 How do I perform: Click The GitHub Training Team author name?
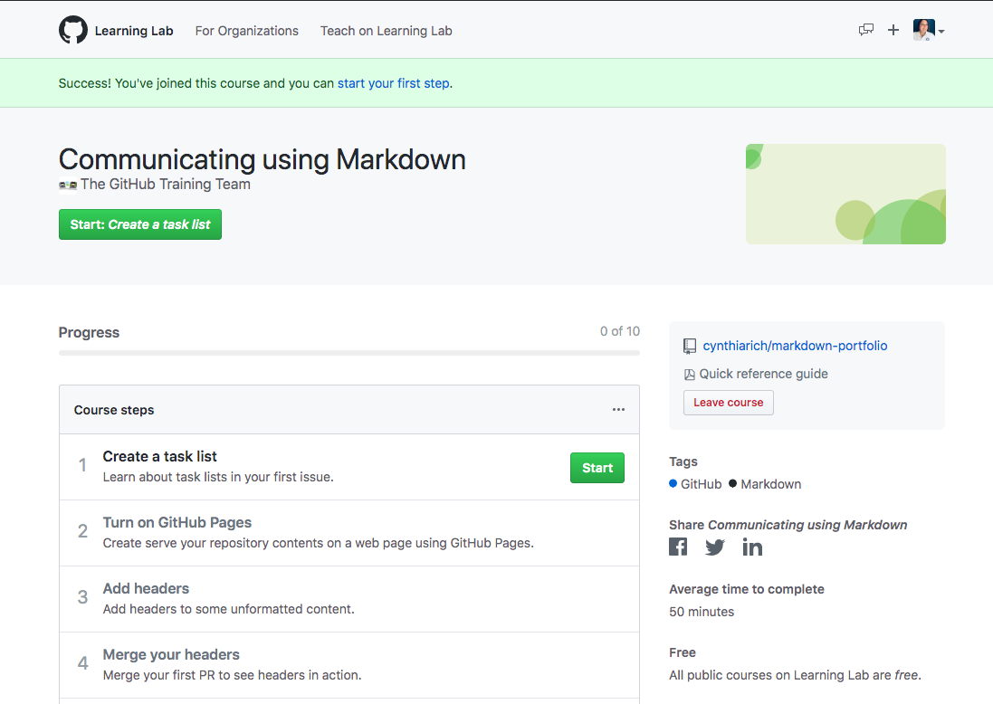coord(166,185)
